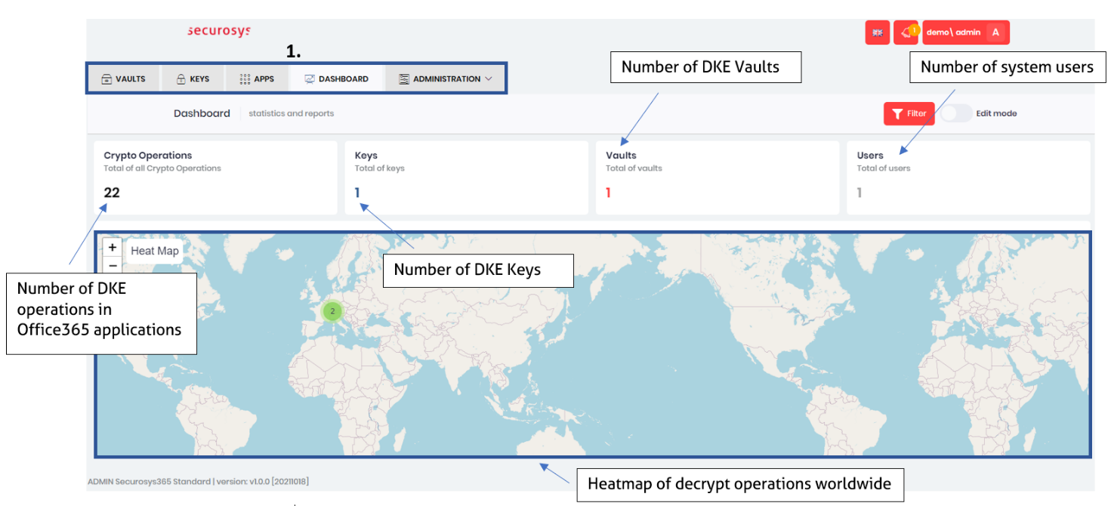Open the language flag selector
1111x506 pixels.
[x=877, y=32]
